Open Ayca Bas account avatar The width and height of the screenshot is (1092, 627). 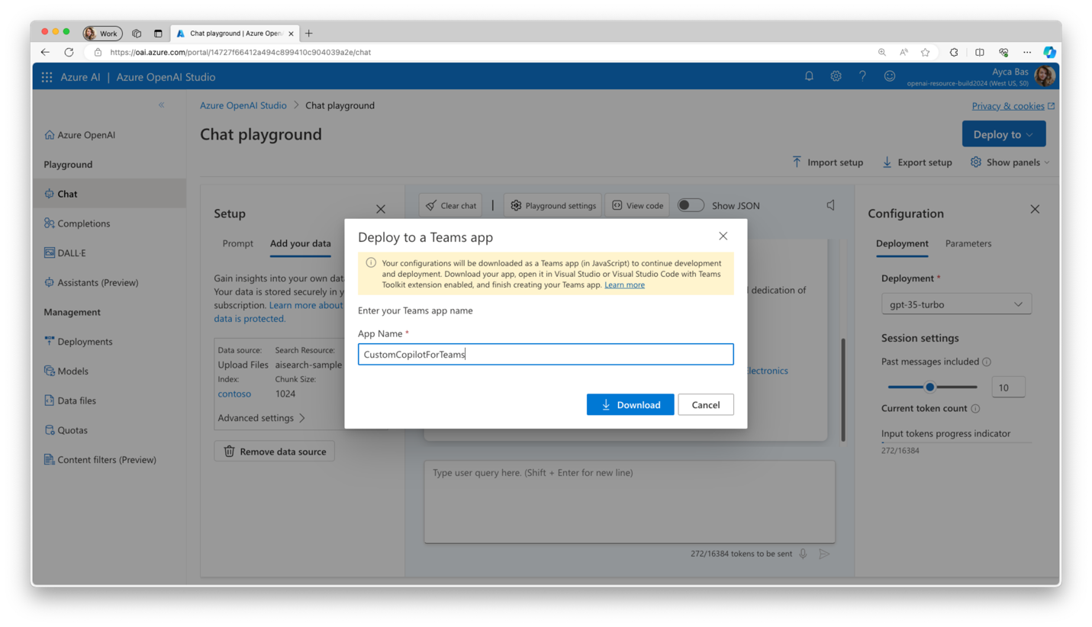coord(1045,76)
